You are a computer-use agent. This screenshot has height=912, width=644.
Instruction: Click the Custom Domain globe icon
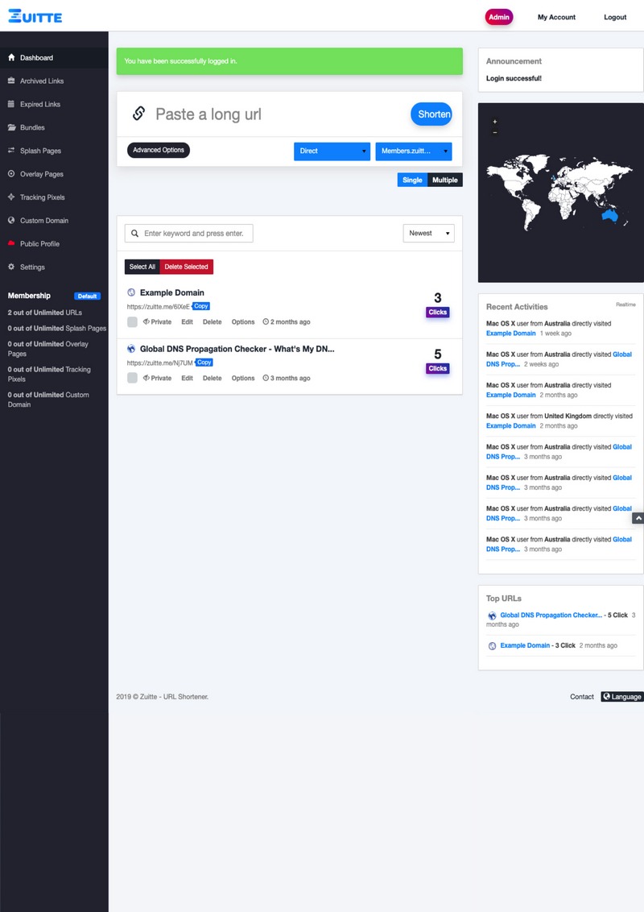coord(11,221)
